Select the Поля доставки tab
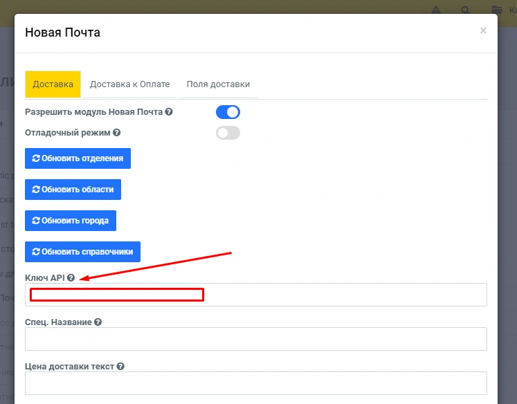 218,84
